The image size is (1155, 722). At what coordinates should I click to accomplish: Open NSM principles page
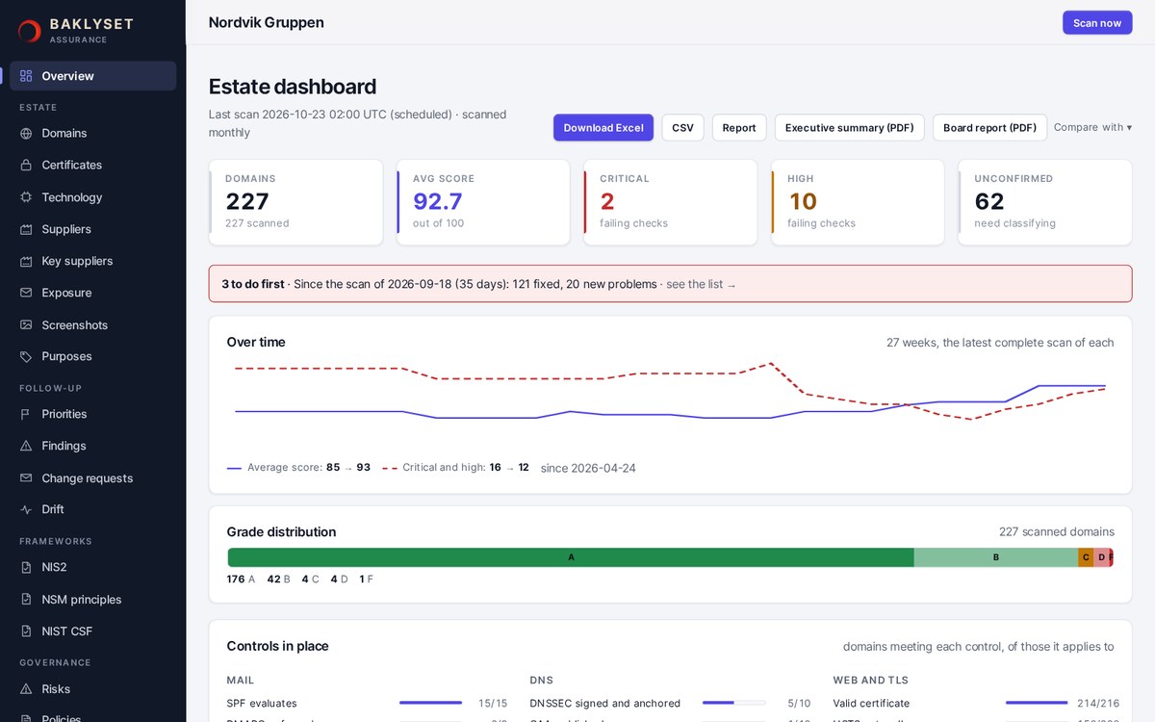tap(92, 600)
